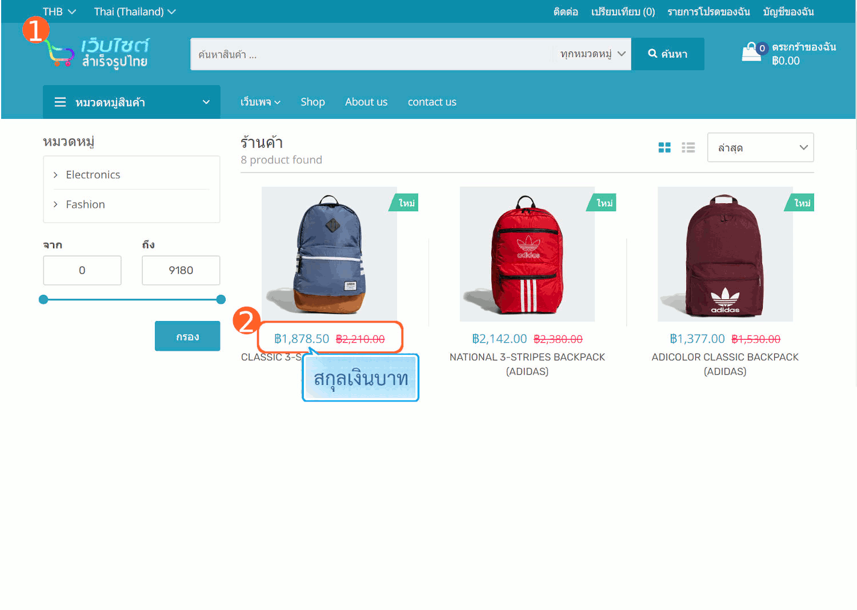Click the ใหม่ badge on maroon backpack
The width and height of the screenshot is (857, 610).
point(800,203)
